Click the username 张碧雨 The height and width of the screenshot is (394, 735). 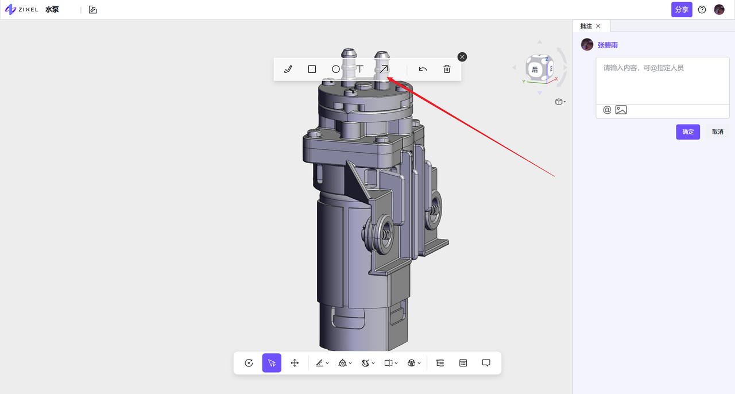[608, 45]
